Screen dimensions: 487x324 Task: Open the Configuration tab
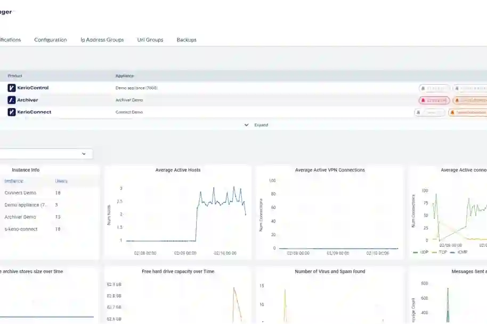[51, 40]
